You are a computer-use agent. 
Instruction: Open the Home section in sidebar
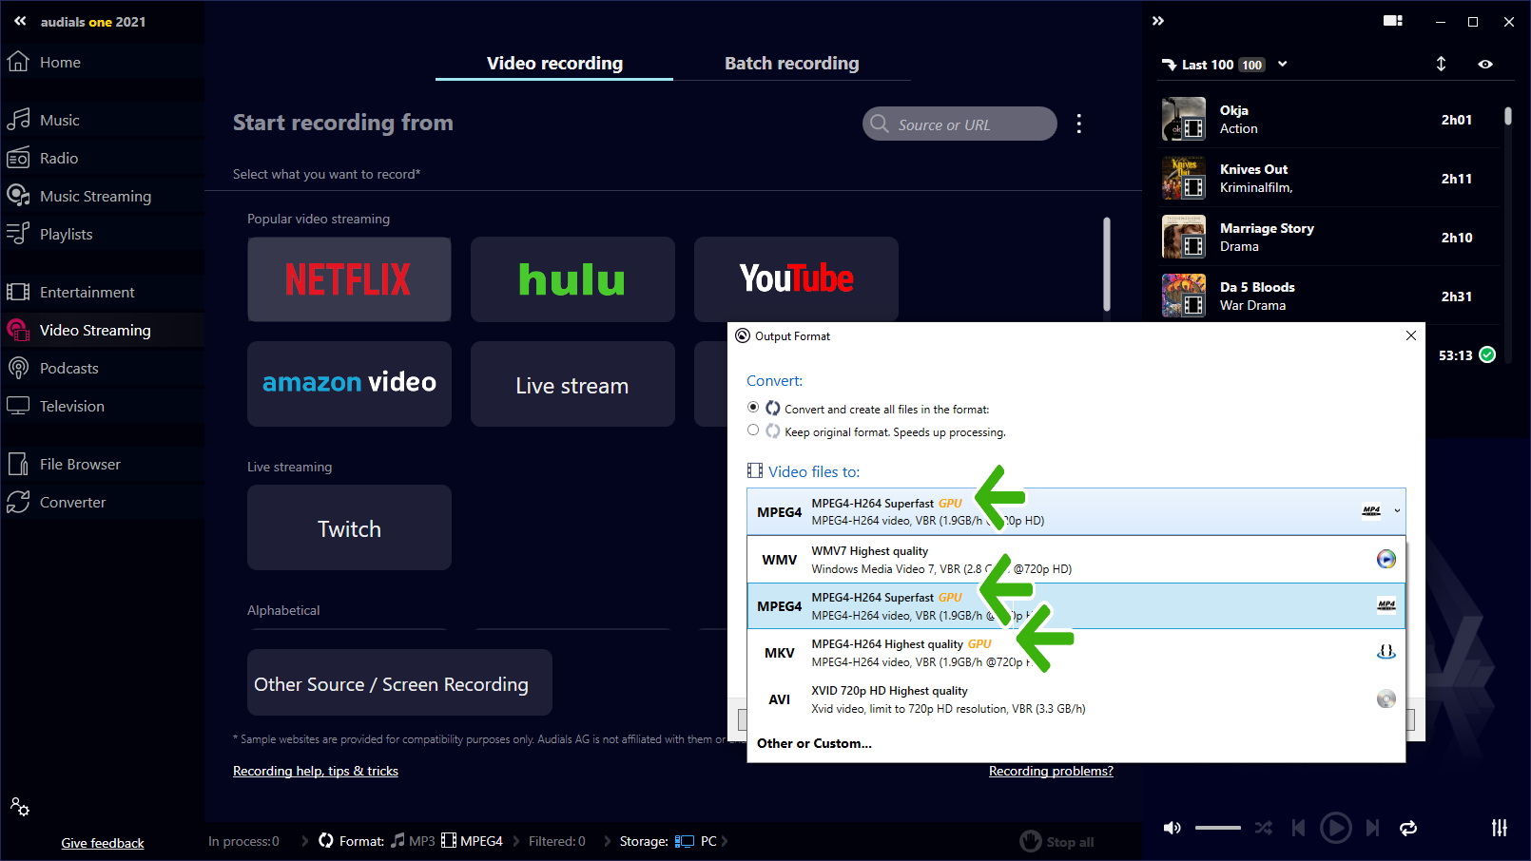click(x=59, y=62)
